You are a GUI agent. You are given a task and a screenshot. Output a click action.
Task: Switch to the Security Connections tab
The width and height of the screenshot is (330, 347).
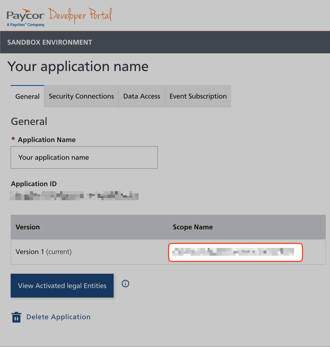click(81, 96)
